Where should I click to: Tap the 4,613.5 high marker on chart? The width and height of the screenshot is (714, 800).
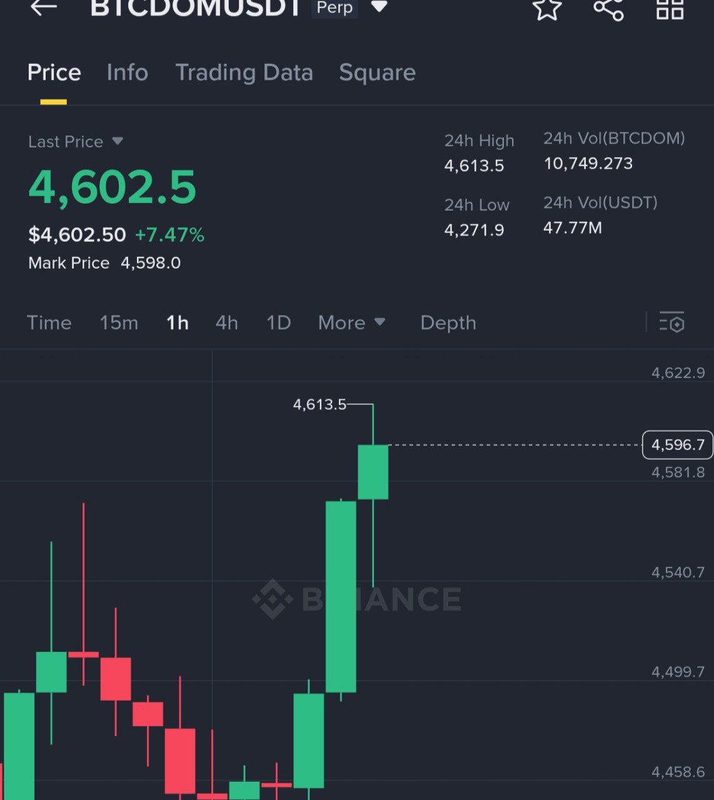pos(319,404)
